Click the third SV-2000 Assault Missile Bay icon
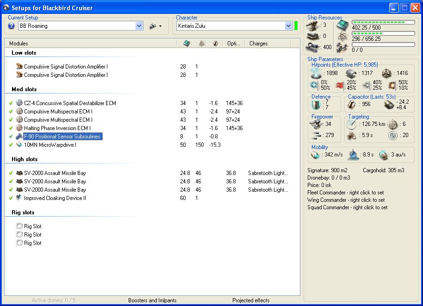The height and width of the screenshot is (306, 423). (19, 189)
